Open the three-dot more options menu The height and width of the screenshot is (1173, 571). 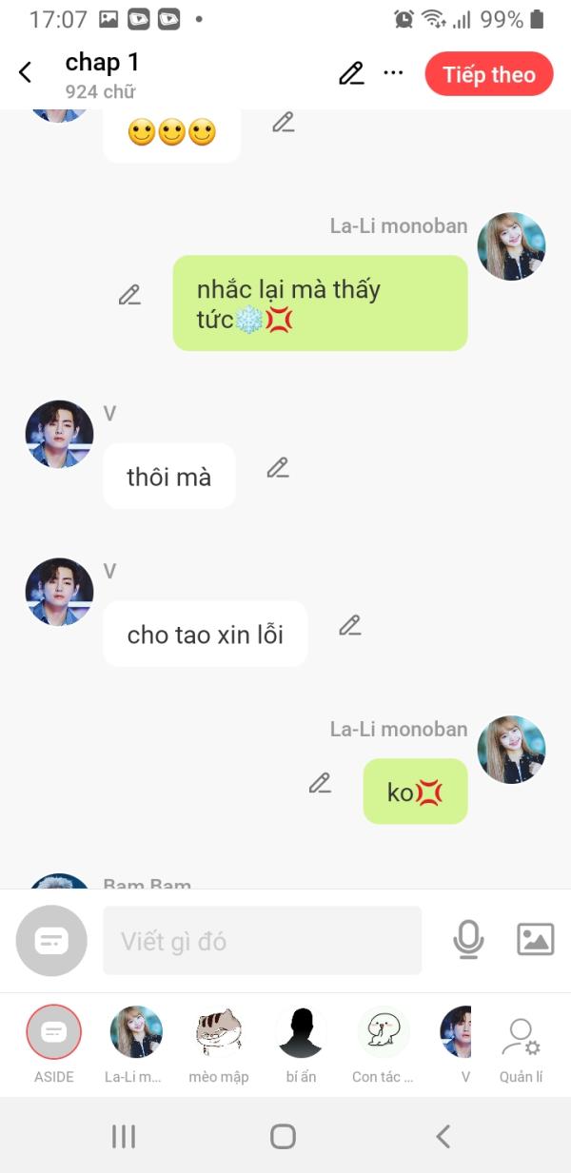393,73
